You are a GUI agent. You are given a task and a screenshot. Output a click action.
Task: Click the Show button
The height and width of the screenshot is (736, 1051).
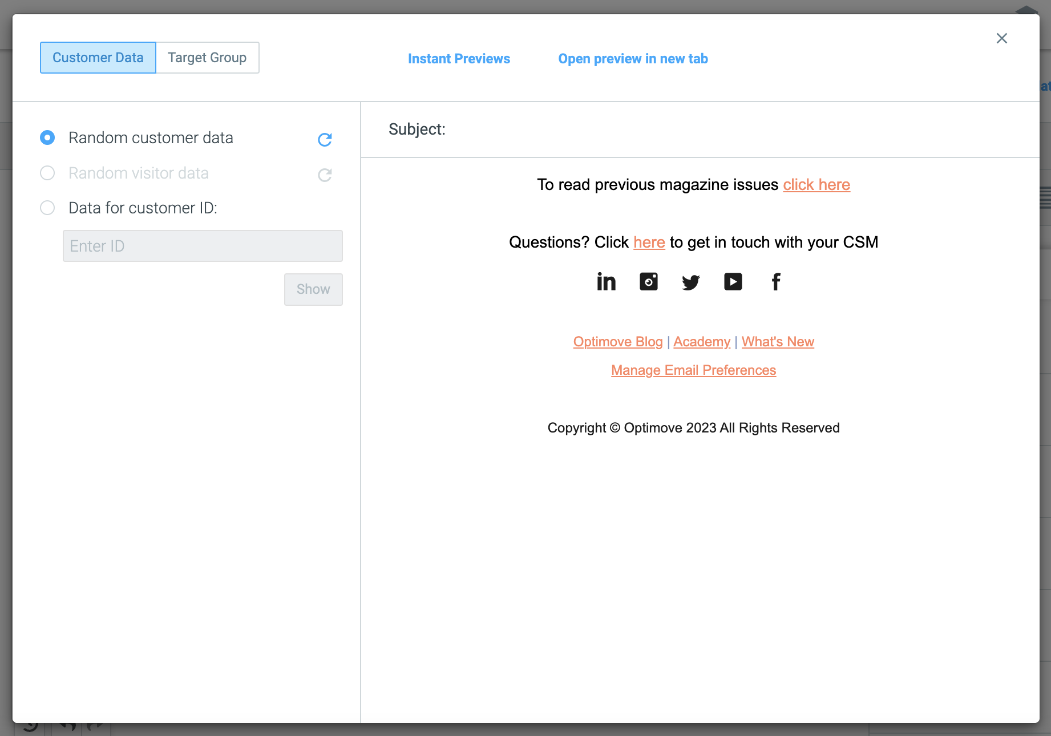(313, 289)
